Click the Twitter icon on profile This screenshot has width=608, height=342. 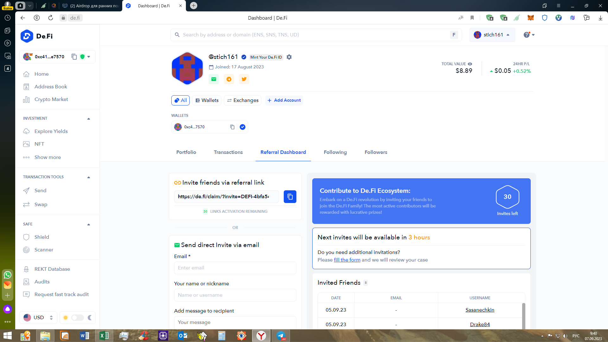pos(244,79)
